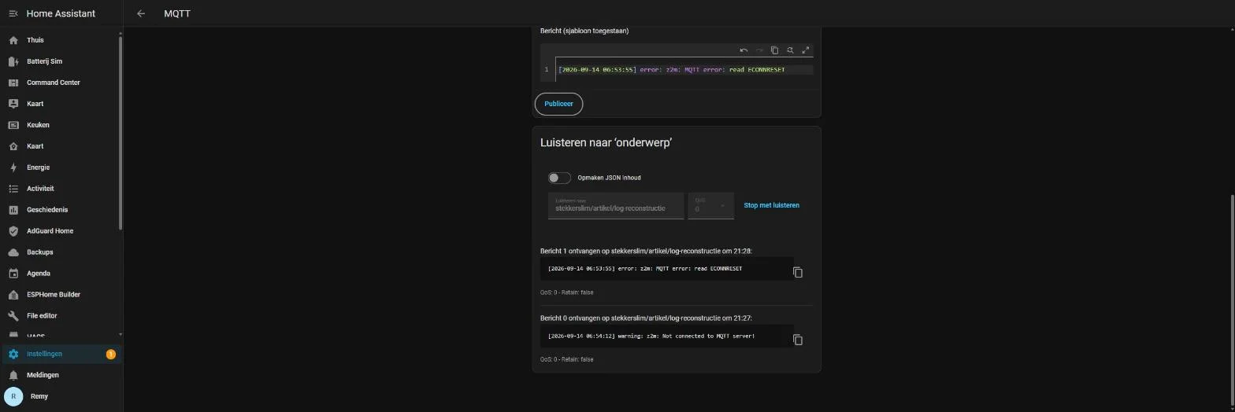The height and width of the screenshot is (412, 1235).
Task: Open Backups cloud icon
Action: tap(13, 252)
